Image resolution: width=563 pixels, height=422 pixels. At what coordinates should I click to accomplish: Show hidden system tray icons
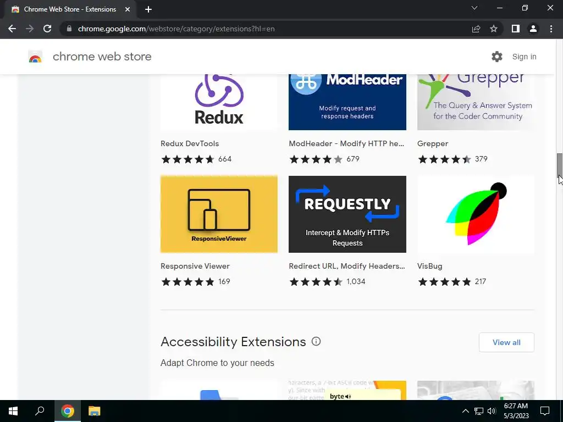(x=465, y=411)
